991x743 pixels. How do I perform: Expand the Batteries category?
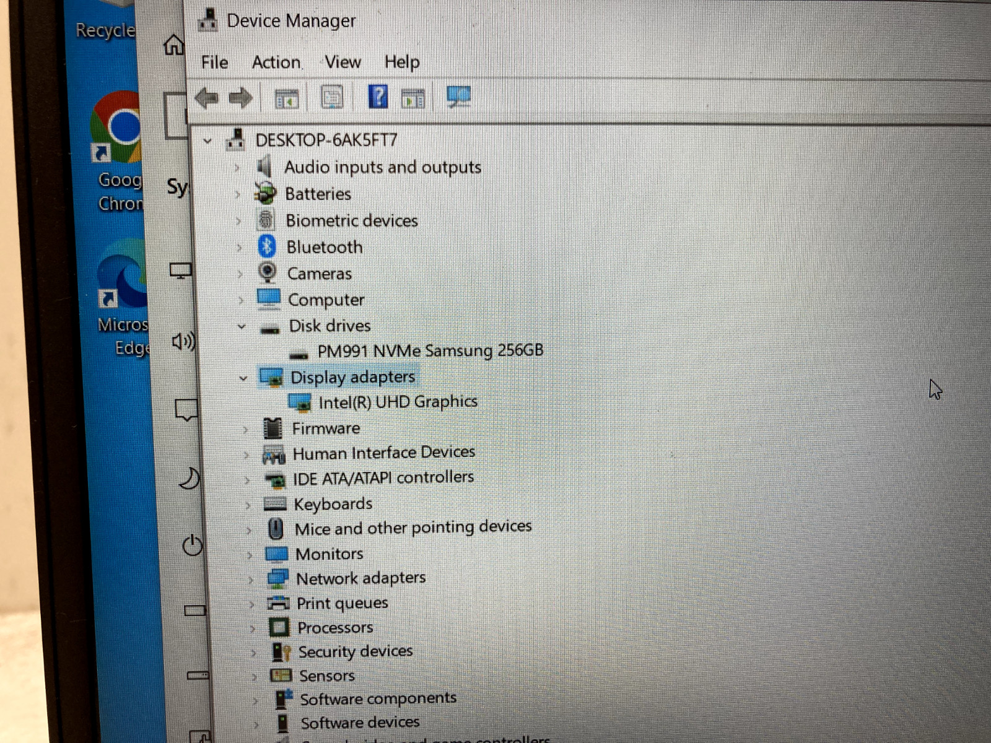[237, 194]
